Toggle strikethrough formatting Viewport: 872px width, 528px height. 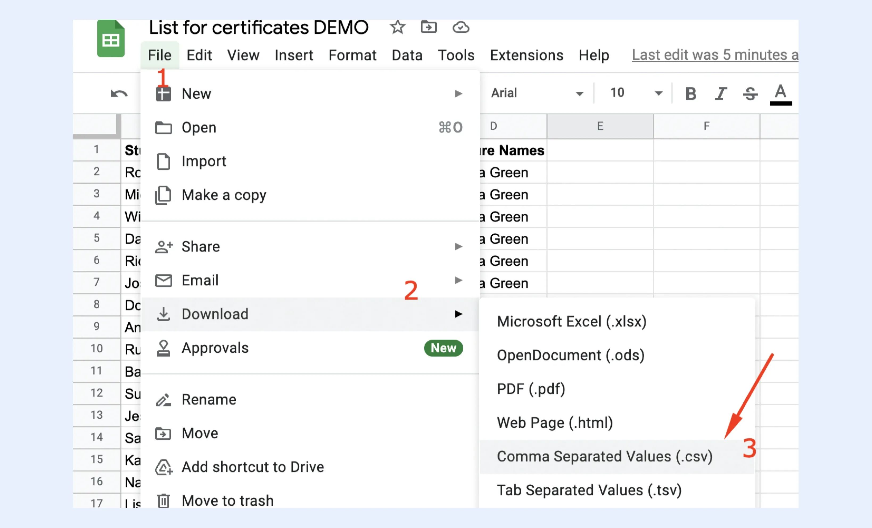(x=750, y=93)
